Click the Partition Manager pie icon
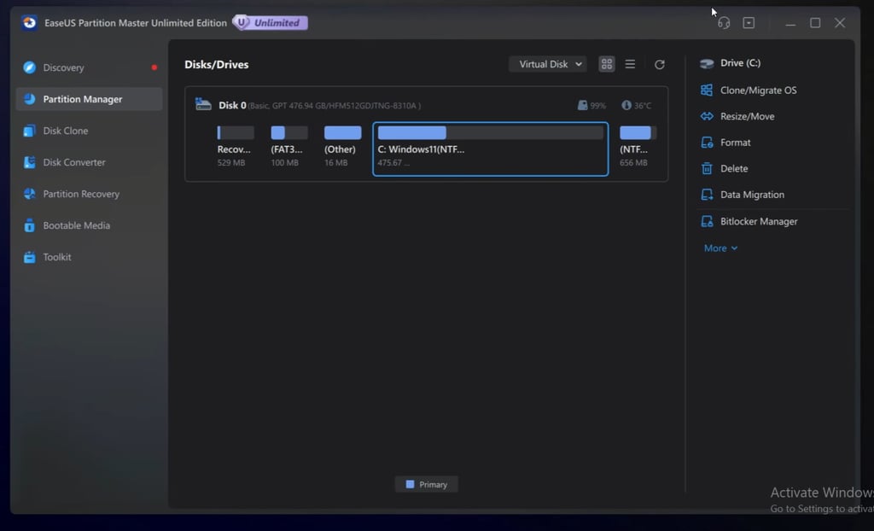The width and height of the screenshot is (874, 531). coord(30,99)
